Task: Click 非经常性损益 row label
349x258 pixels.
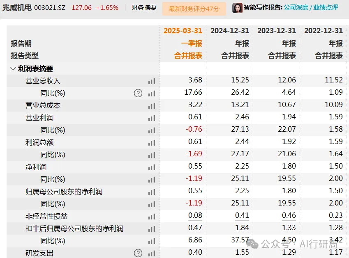Action: click(x=46, y=216)
